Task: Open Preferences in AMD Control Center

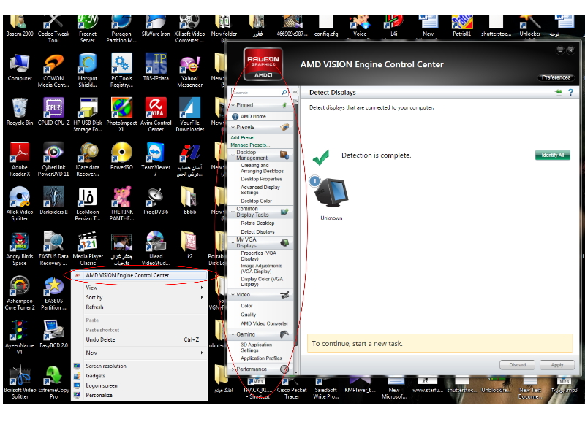Action: tap(556, 77)
